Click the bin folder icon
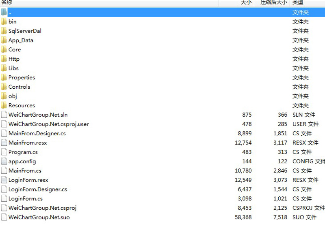Image resolution: width=325 pixels, height=228 pixels. 4,21
